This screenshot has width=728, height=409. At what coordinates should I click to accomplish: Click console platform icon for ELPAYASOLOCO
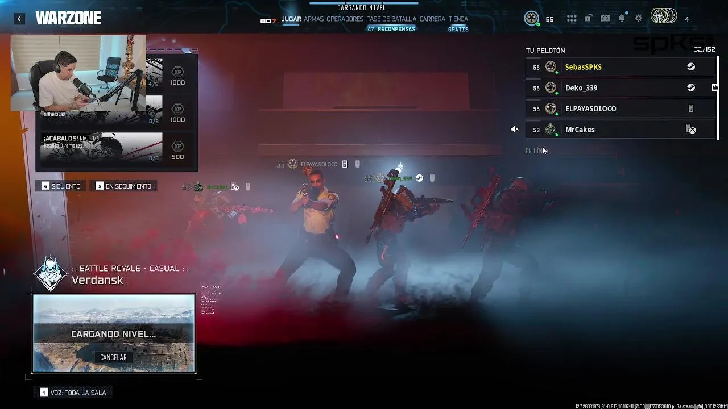(x=691, y=108)
